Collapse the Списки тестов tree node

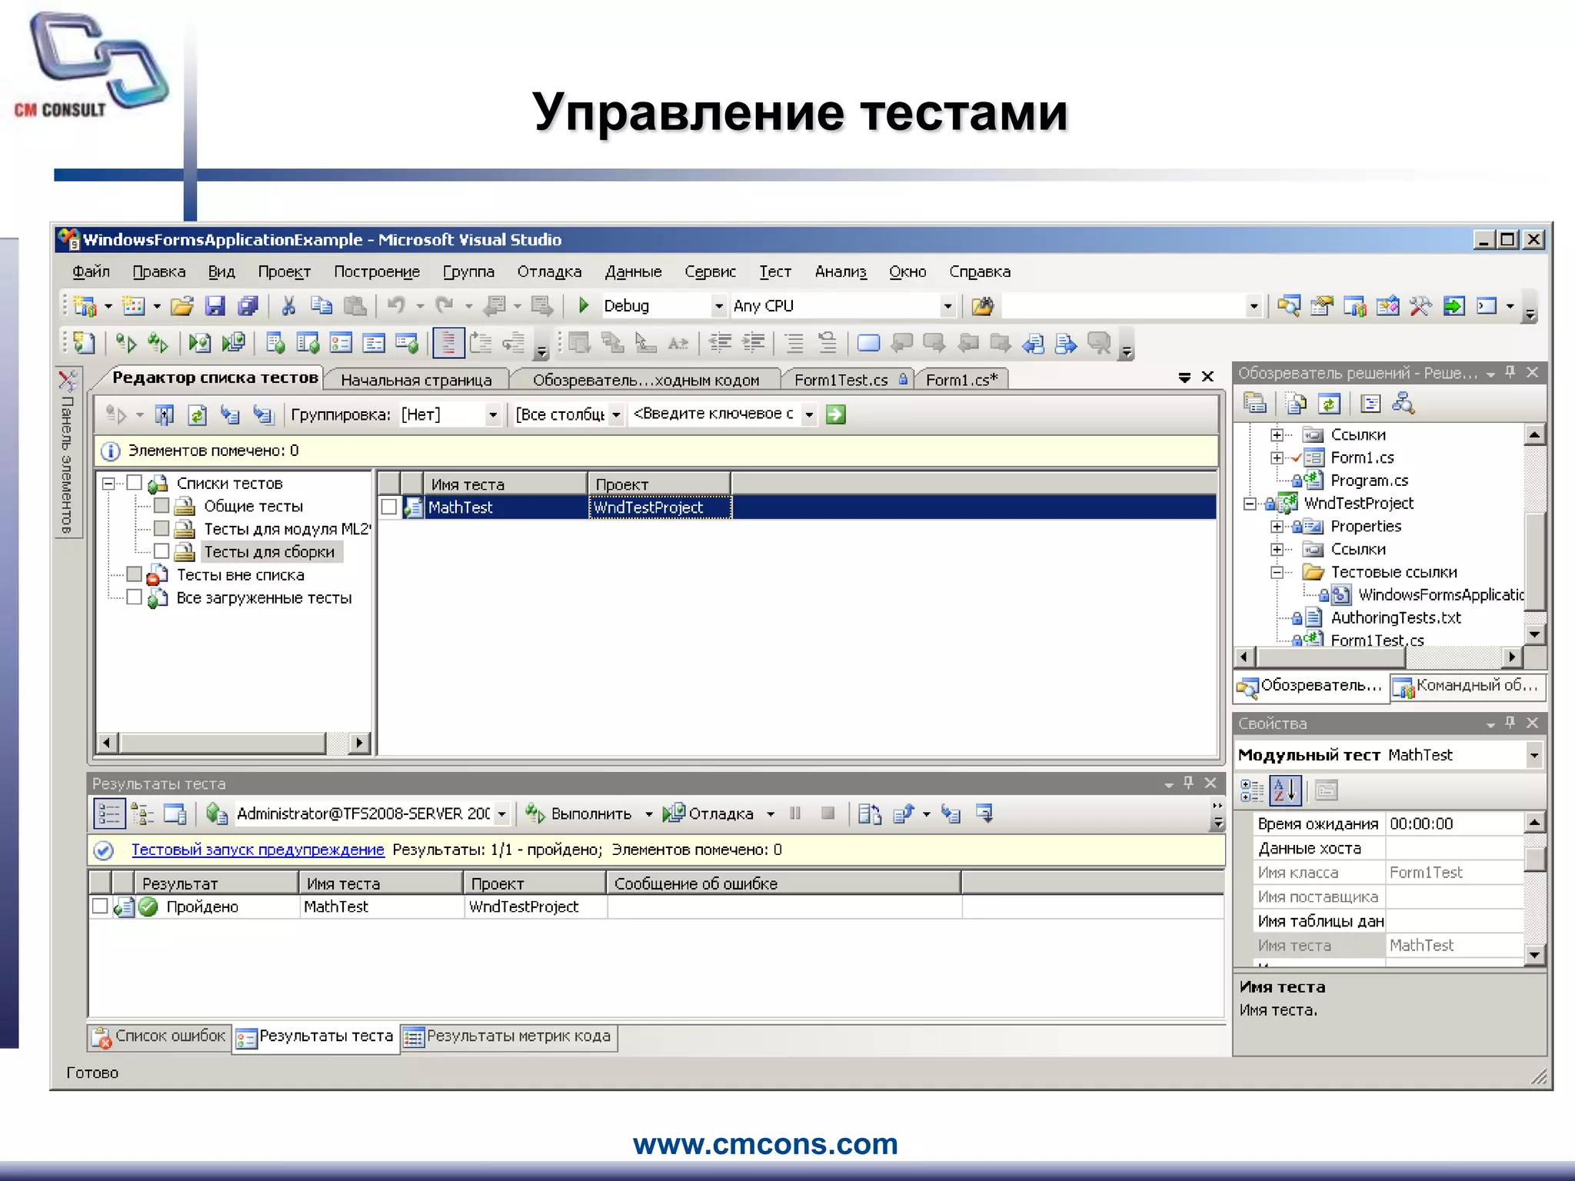[x=108, y=484]
